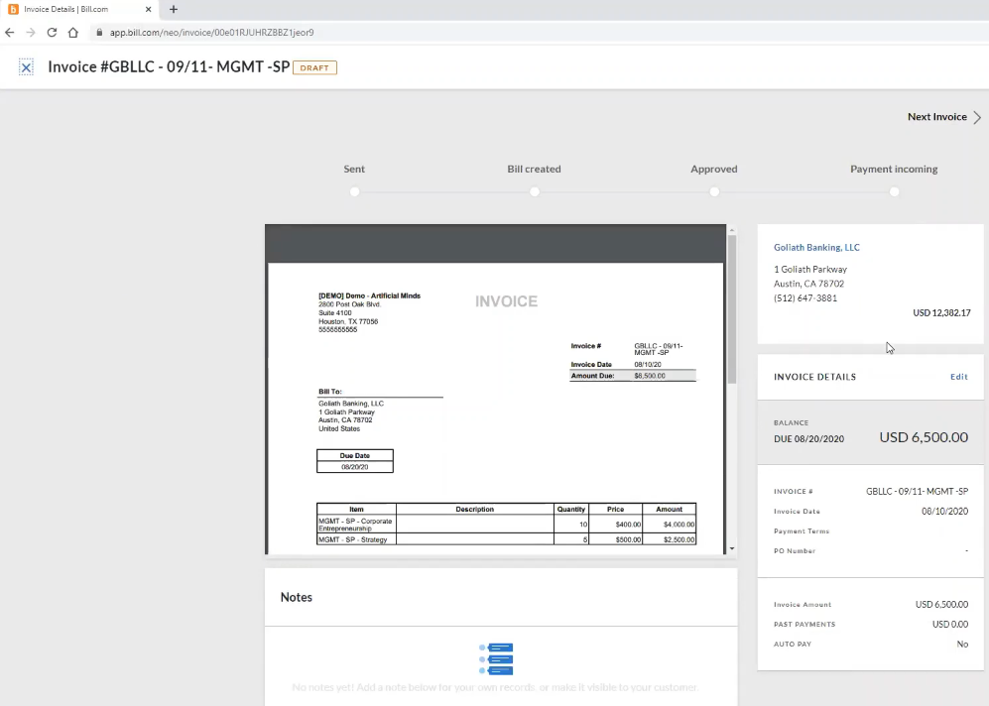Screen dimensions: 989x706
Task: Go to browser home icon
Action: click(73, 32)
